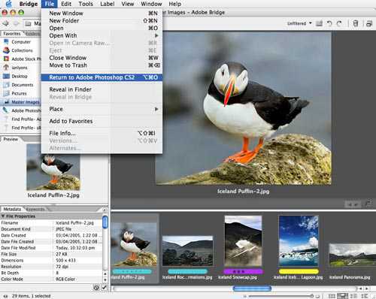
Task: Click the blue filmstrip horizontal scrollbar thumb
Action: click(252, 288)
